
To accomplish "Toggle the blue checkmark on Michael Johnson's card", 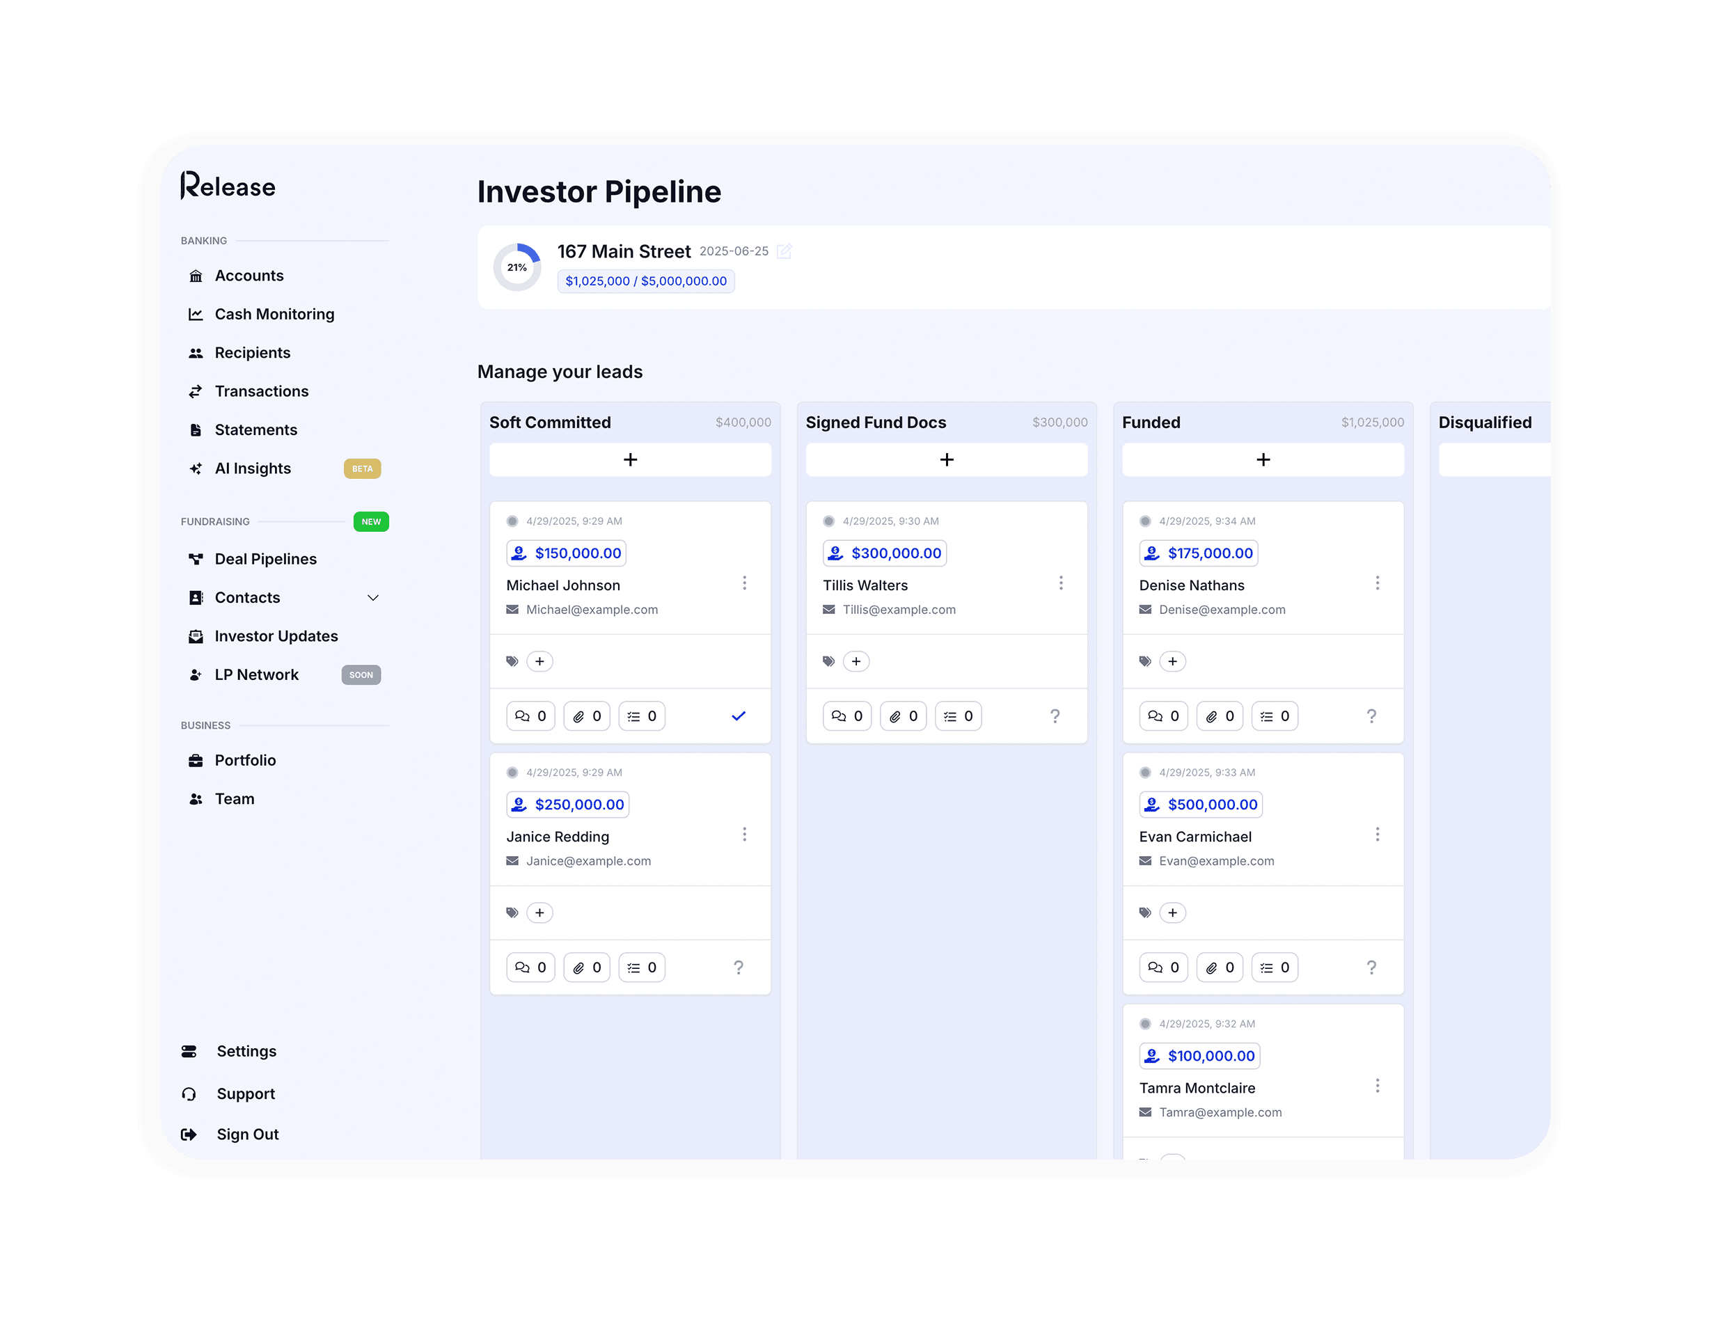I will tap(738, 716).
